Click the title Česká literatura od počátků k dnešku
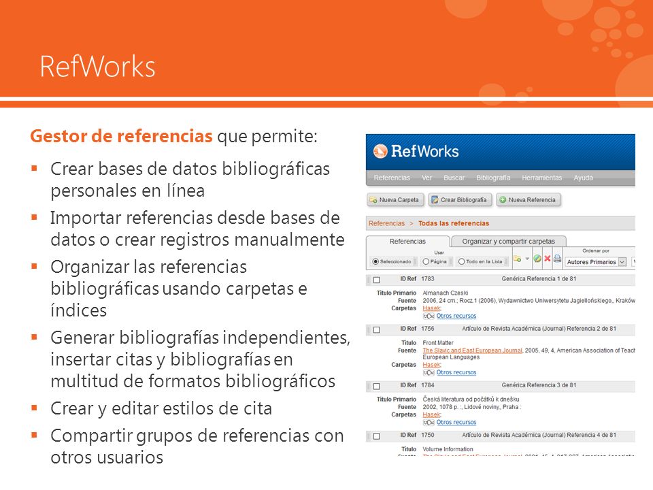The width and height of the screenshot is (653, 490). coord(471,399)
